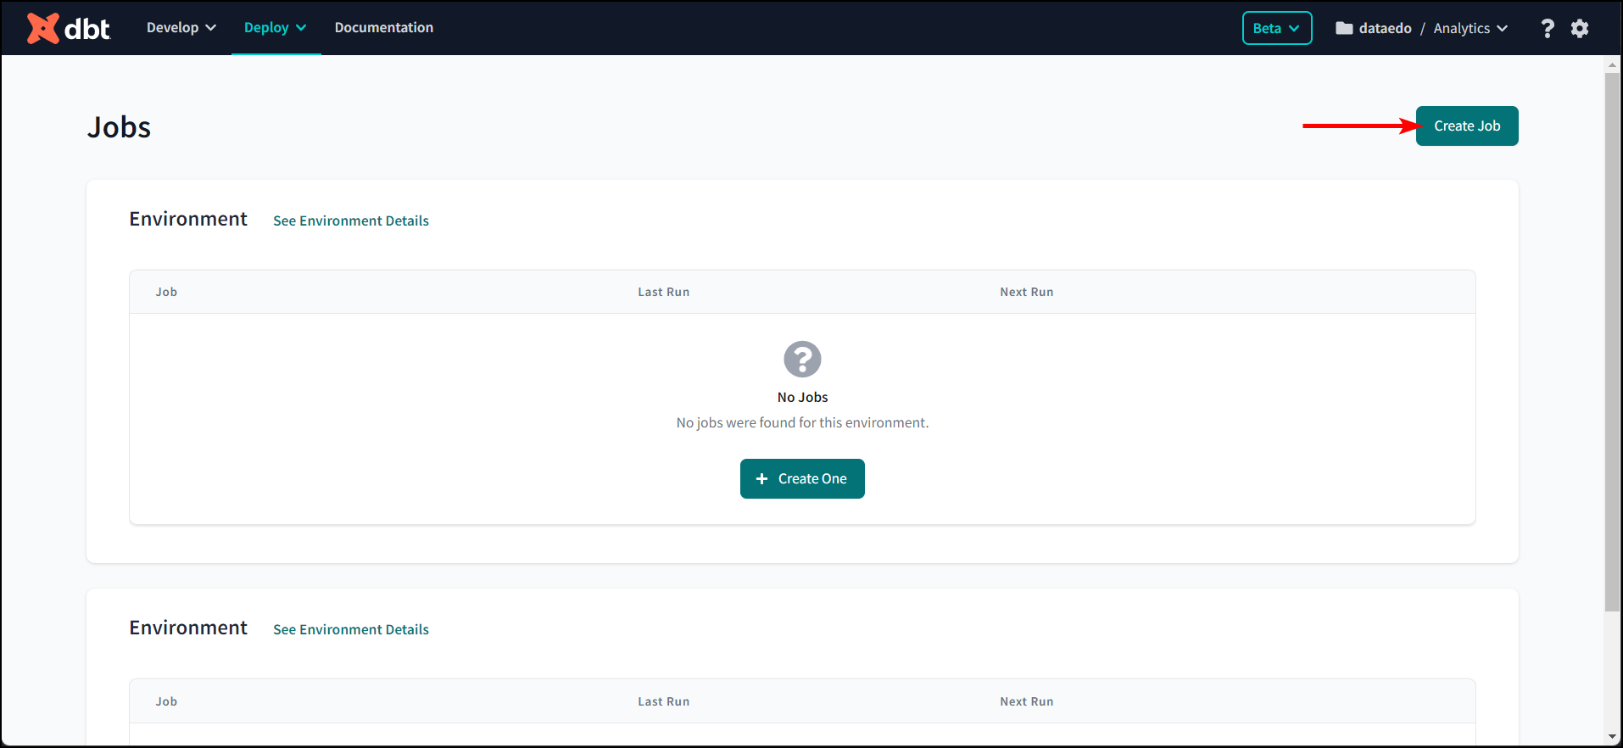This screenshot has height=748, width=1623.
Task: Click the Last Run header in first table
Action: 663,292
